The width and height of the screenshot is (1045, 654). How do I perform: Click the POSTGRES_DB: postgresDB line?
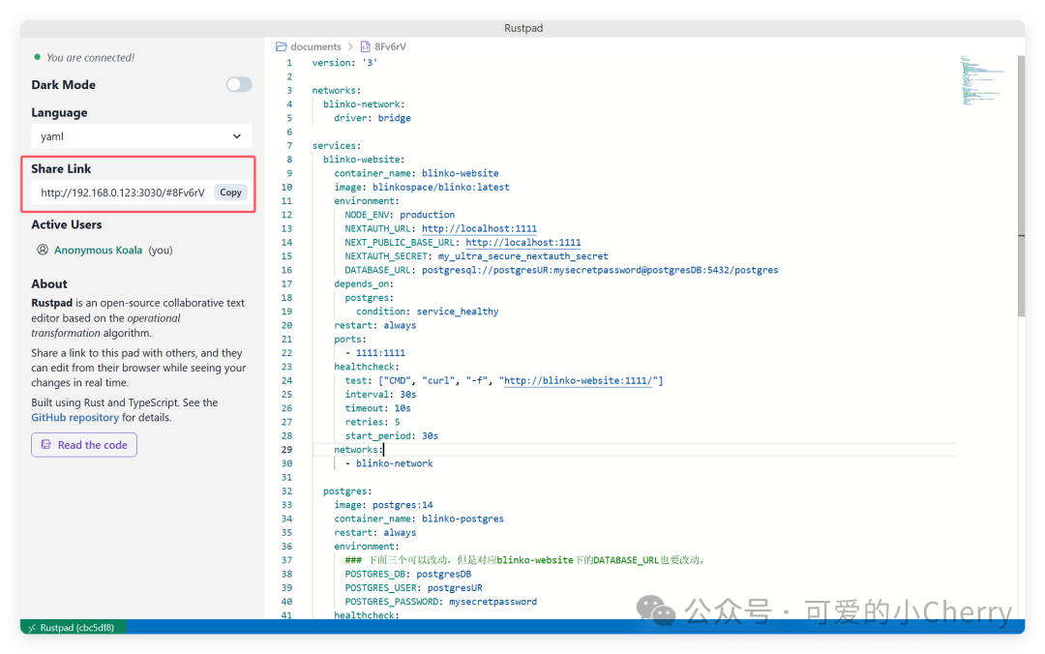click(x=408, y=574)
